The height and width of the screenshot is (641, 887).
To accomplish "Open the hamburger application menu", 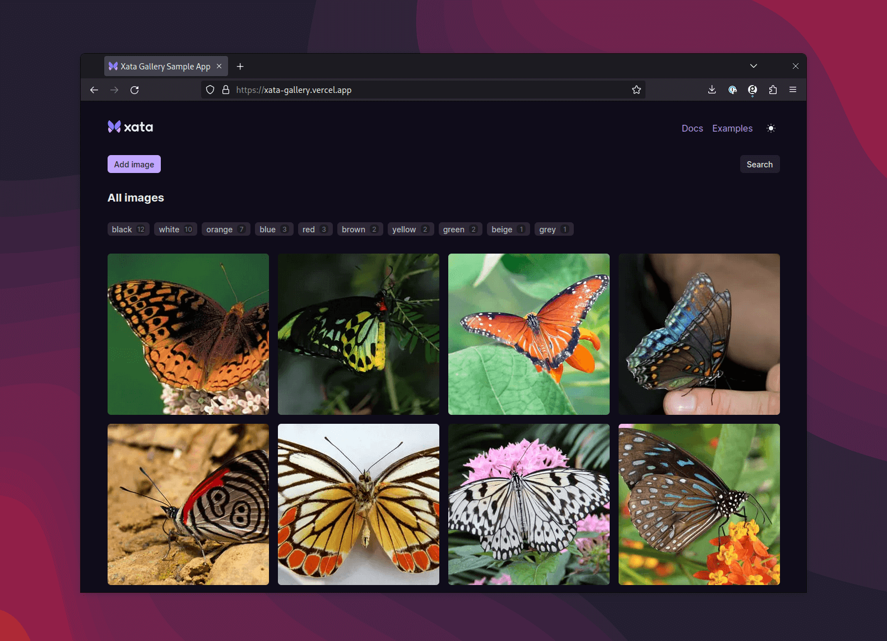I will pyautogui.click(x=793, y=90).
